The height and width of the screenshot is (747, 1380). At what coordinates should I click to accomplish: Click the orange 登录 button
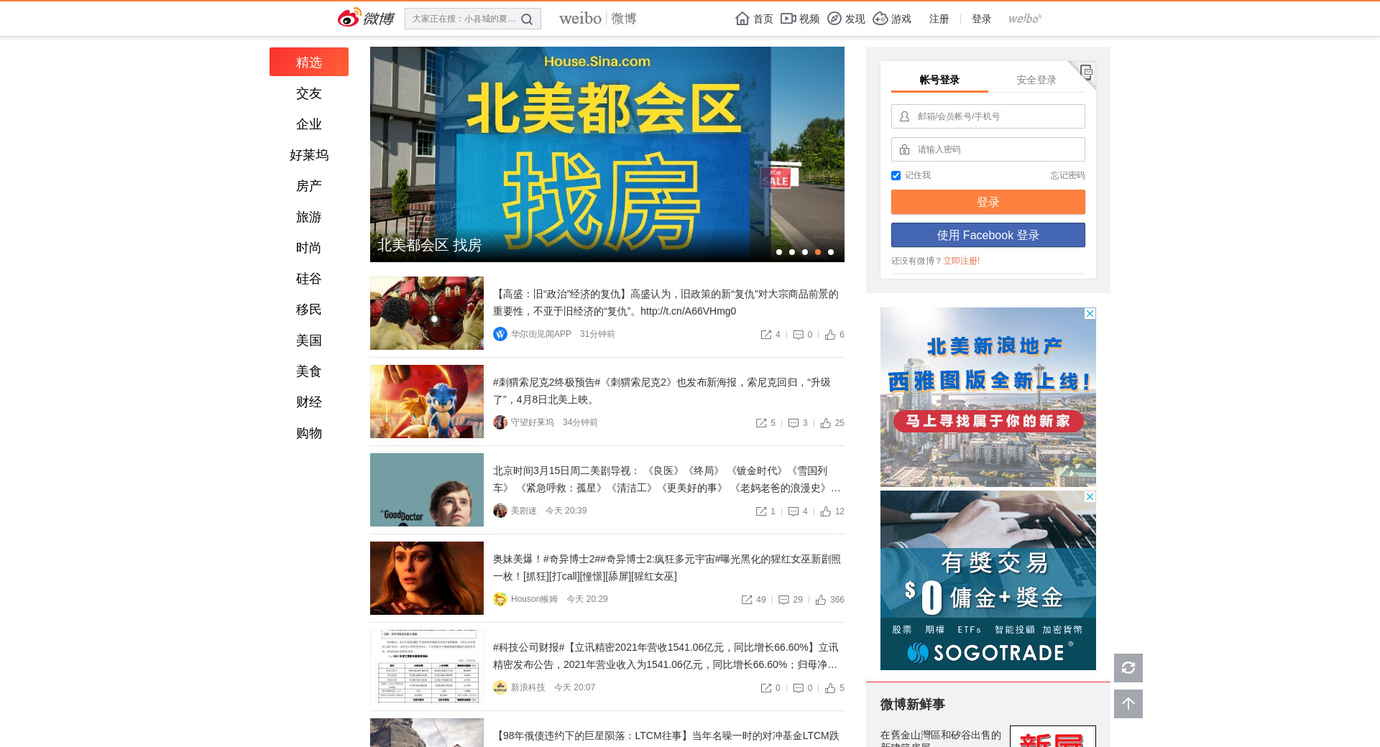coord(988,202)
